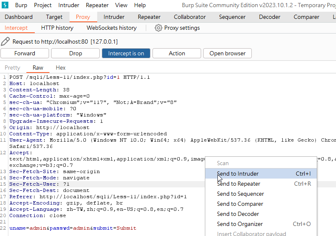Click the Forward button
This screenshot has height=236, width=336.
pyautogui.click(x=25, y=53)
